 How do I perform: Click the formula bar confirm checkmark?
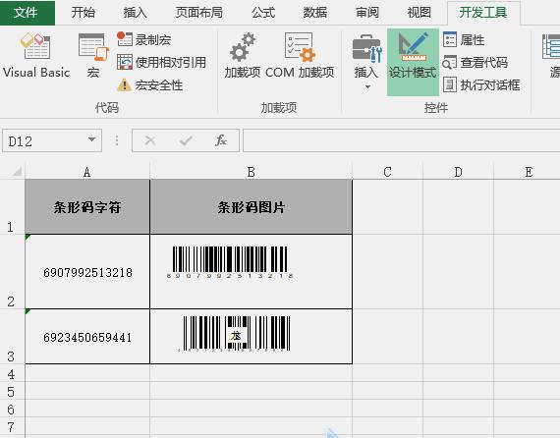(186, 140)
